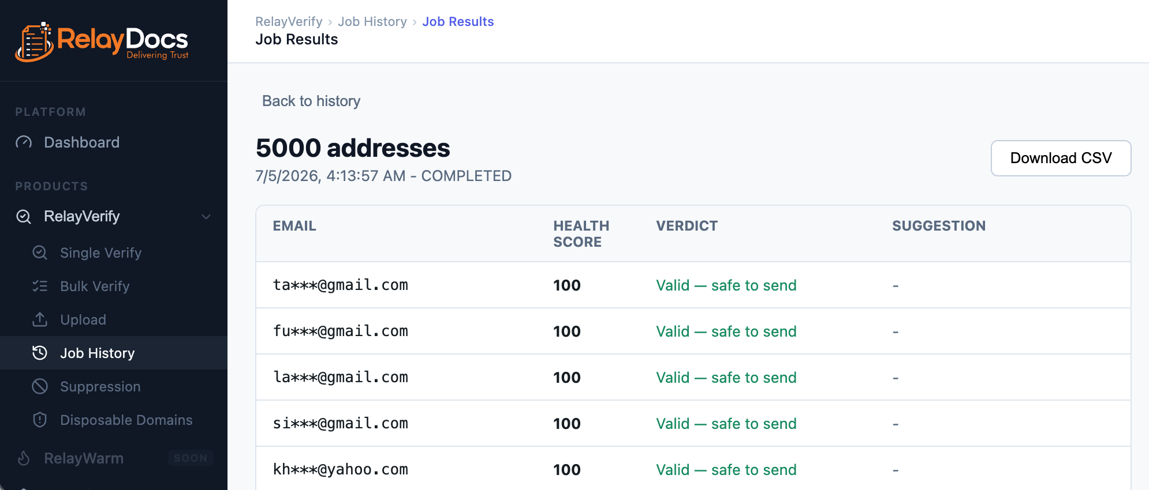Click RelayWarm label in sidebar

84,458
